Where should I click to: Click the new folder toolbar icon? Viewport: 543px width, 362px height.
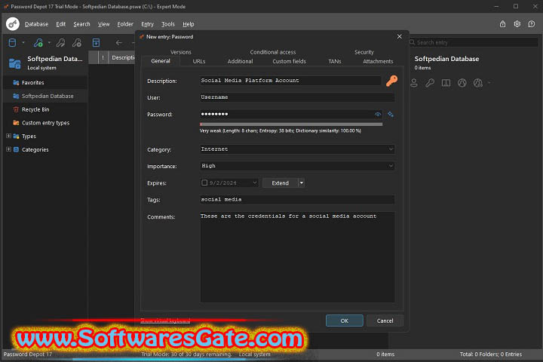(x=96, y=42)
